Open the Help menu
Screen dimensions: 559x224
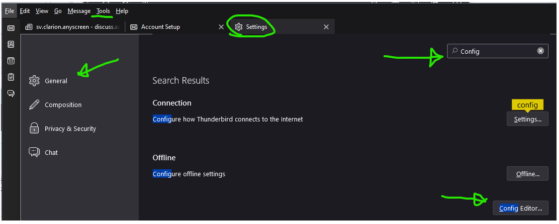click(122, 11)
